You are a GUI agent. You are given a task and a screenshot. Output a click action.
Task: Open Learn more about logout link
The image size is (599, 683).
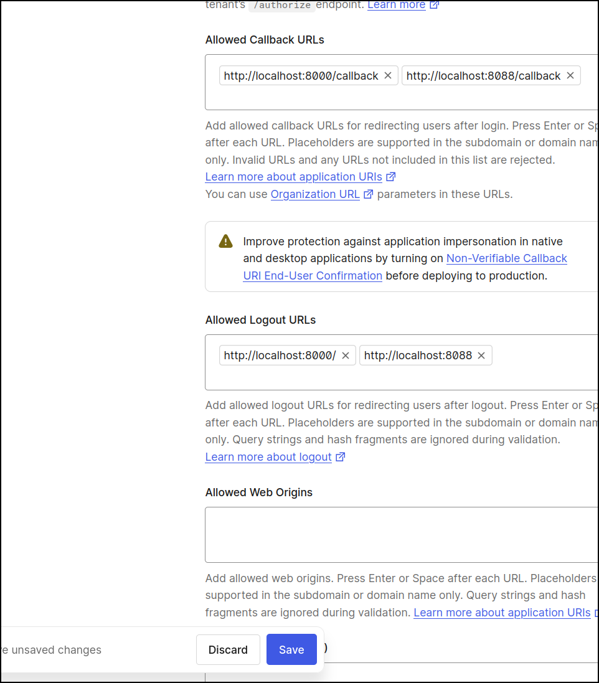268,457
